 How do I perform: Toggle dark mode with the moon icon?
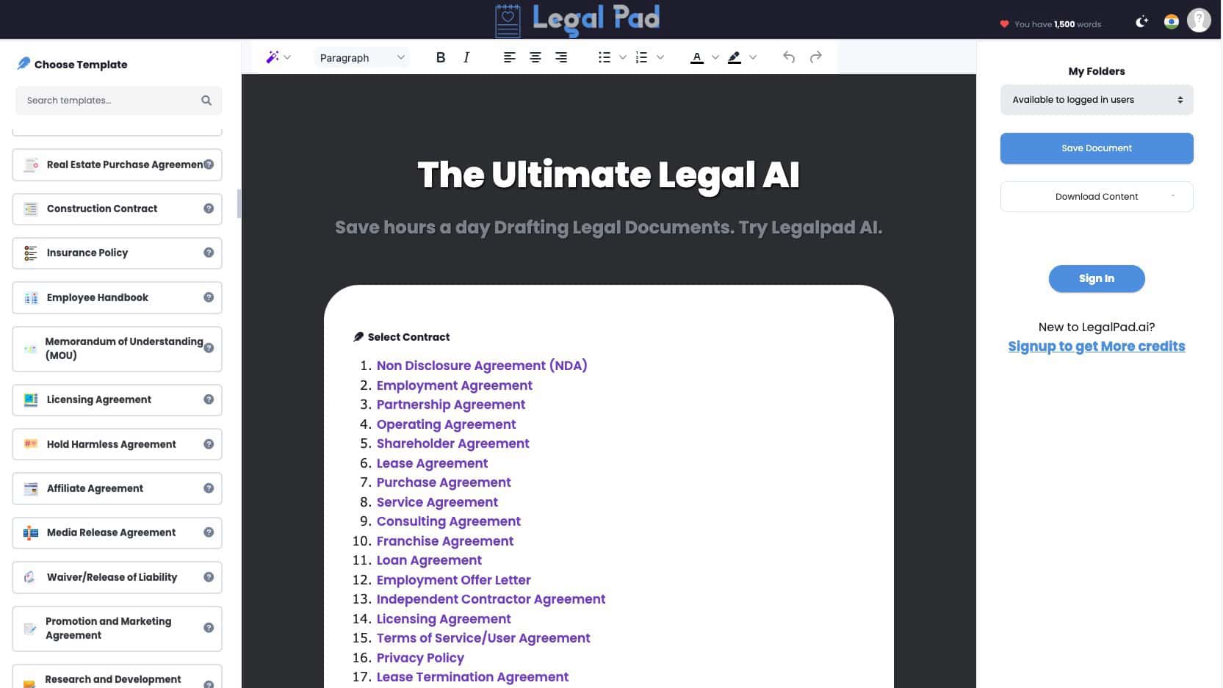[x=1141, y=21]
